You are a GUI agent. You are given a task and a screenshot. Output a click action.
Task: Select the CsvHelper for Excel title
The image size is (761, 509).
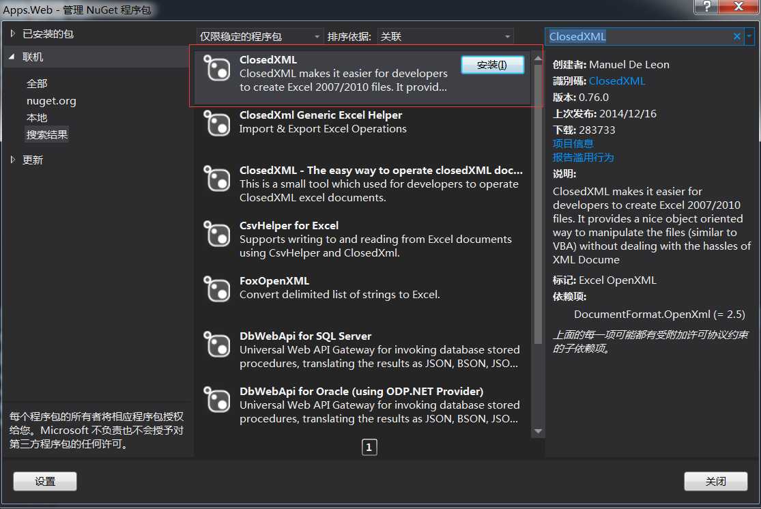pos(289,226)
